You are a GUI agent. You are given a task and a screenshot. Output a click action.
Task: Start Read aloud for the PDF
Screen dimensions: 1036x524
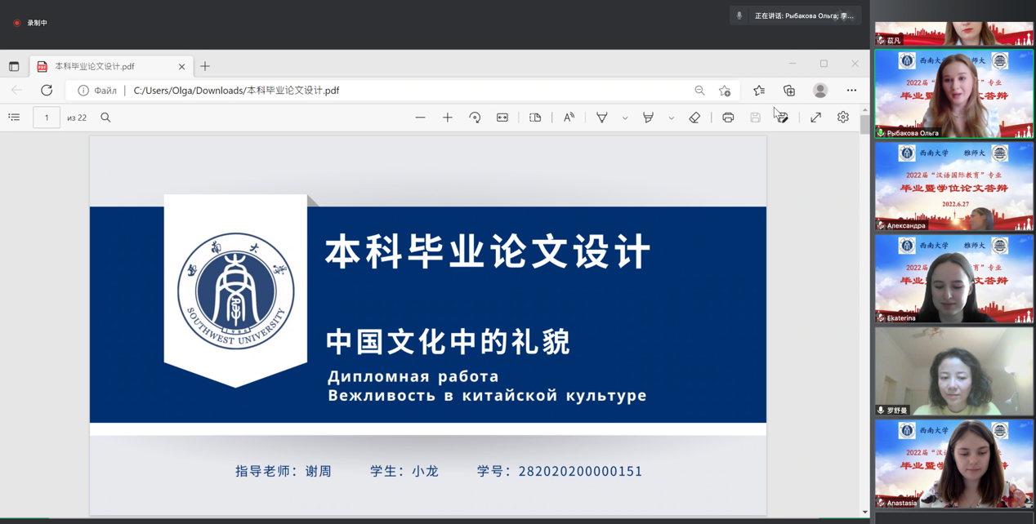click(x=569, y=118)
